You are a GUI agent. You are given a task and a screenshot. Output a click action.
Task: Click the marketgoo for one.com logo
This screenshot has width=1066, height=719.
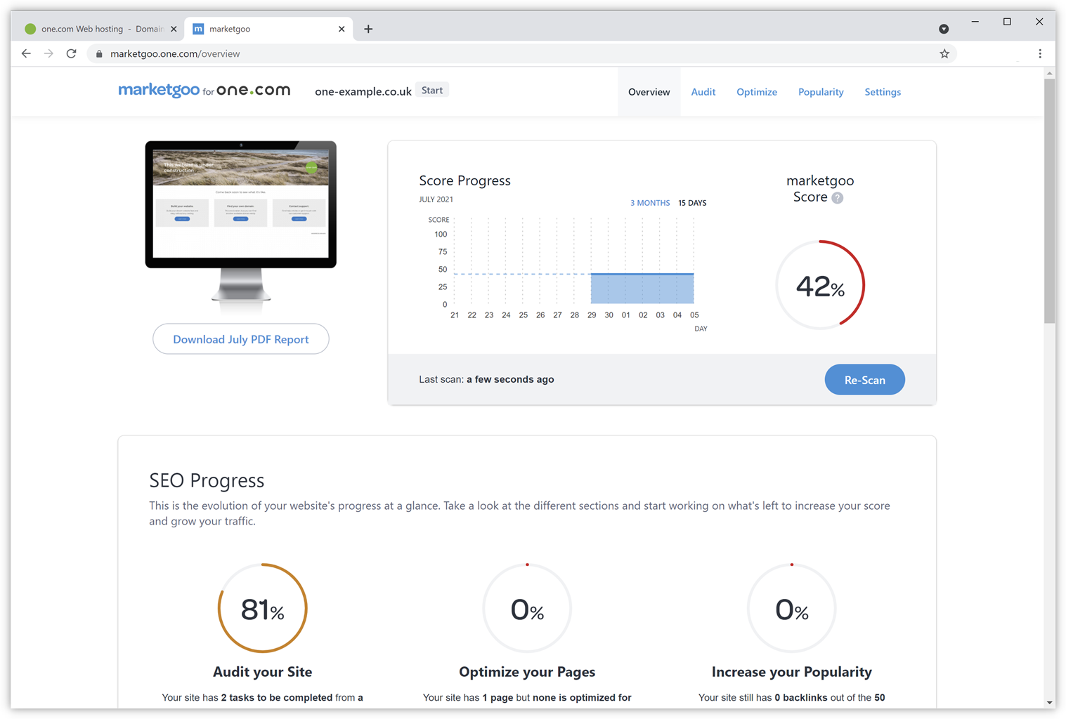coord(204,91)
